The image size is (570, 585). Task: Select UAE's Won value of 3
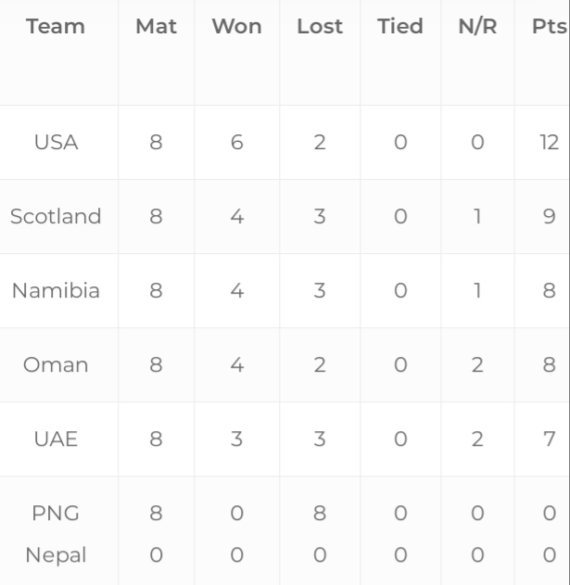(x=236, y=439)
